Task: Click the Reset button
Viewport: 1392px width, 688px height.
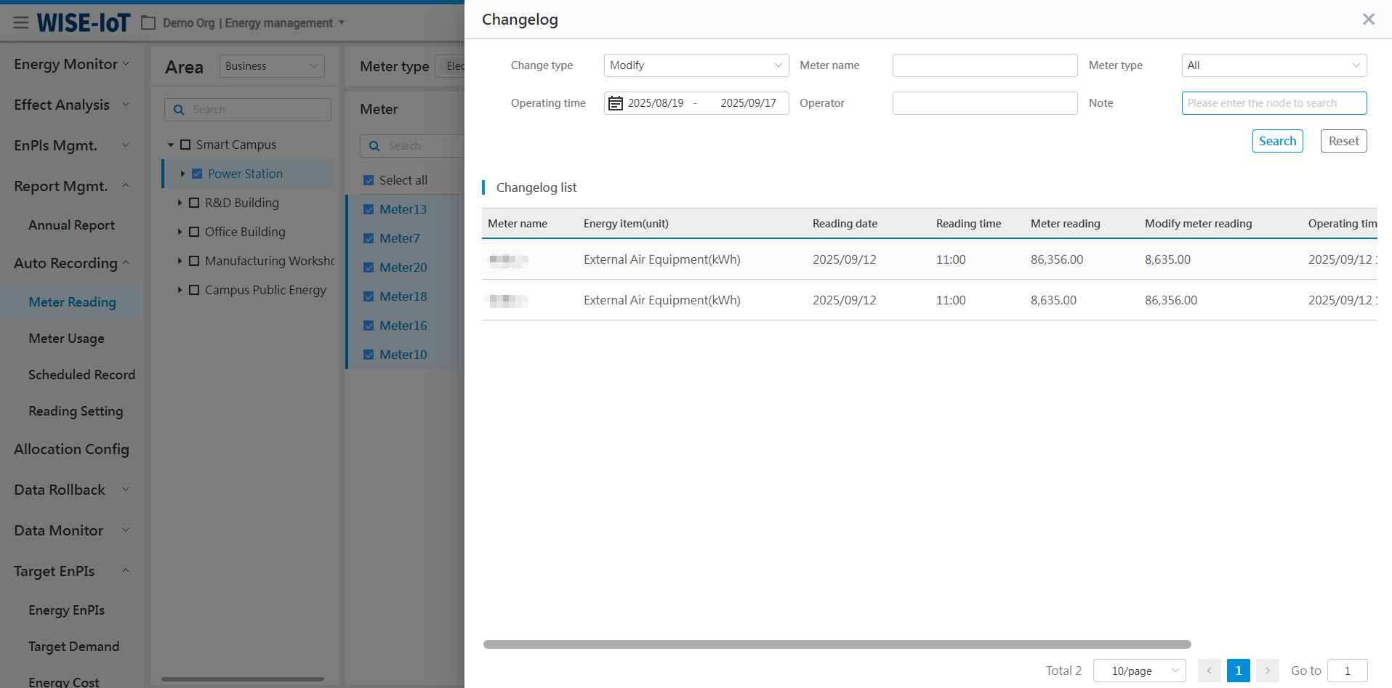Action: pos(1343,141)
